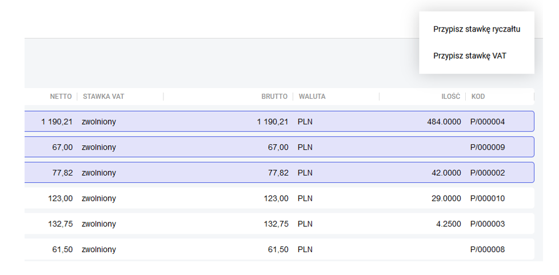Click the STAWKA VAT column header
Screen dimensions: 559x275
[x=103, y=97]
